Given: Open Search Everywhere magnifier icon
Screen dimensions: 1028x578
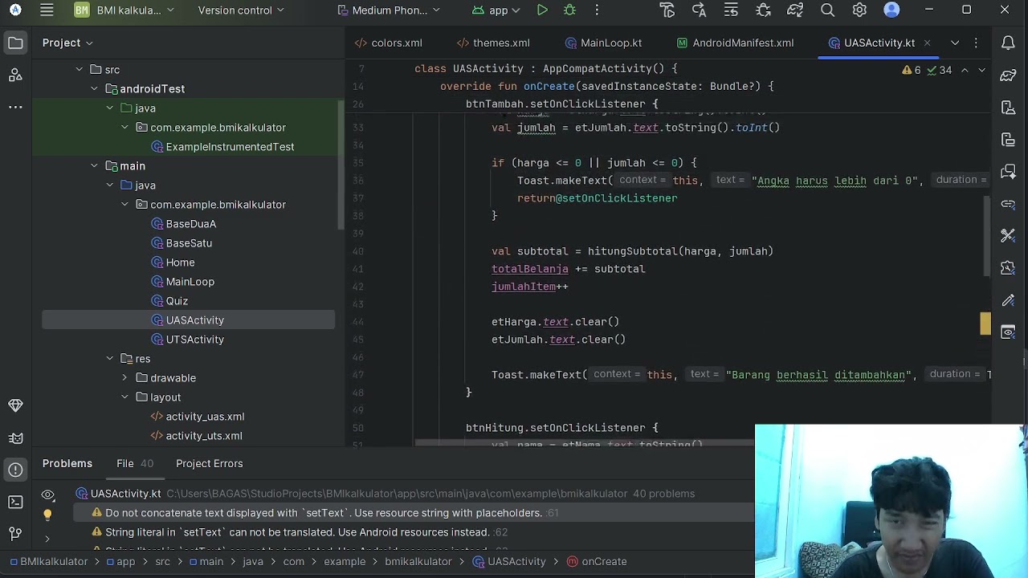Looking at the screenshot, I should 827,10.
